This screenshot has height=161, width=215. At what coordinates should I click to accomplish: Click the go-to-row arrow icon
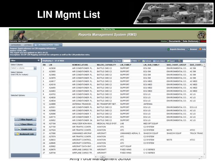tap(139, 61)
